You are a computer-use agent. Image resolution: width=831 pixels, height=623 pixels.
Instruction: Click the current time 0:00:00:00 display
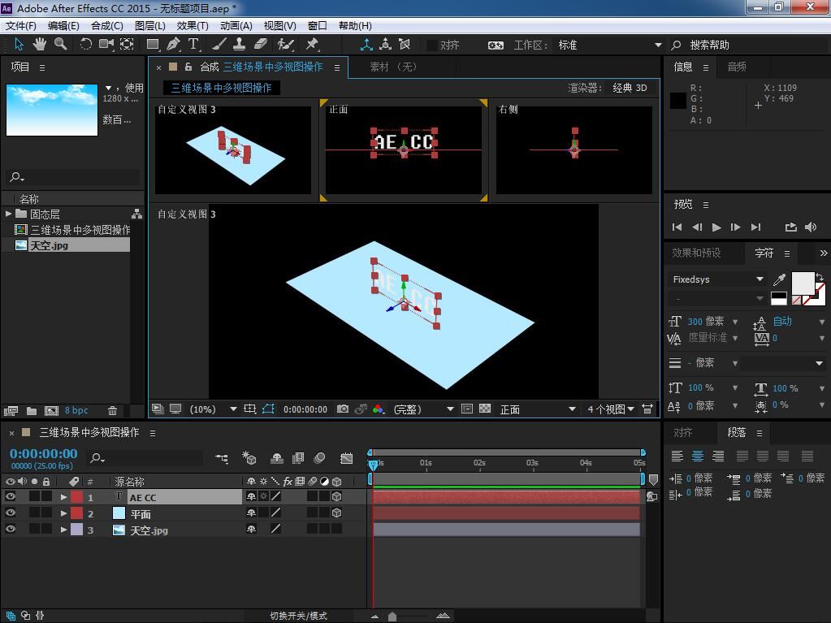(x=43, y=453)
